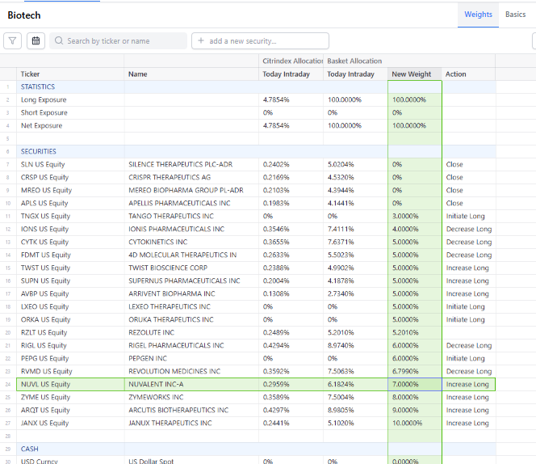
Task: Select AVBP US Equity ticker cell
Action: click(70, 293)
